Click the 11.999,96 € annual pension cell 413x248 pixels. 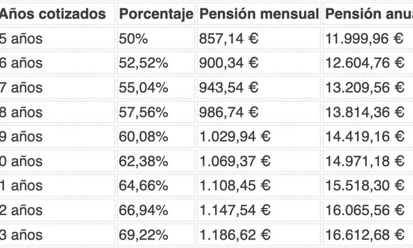click(x=364, y=39)
